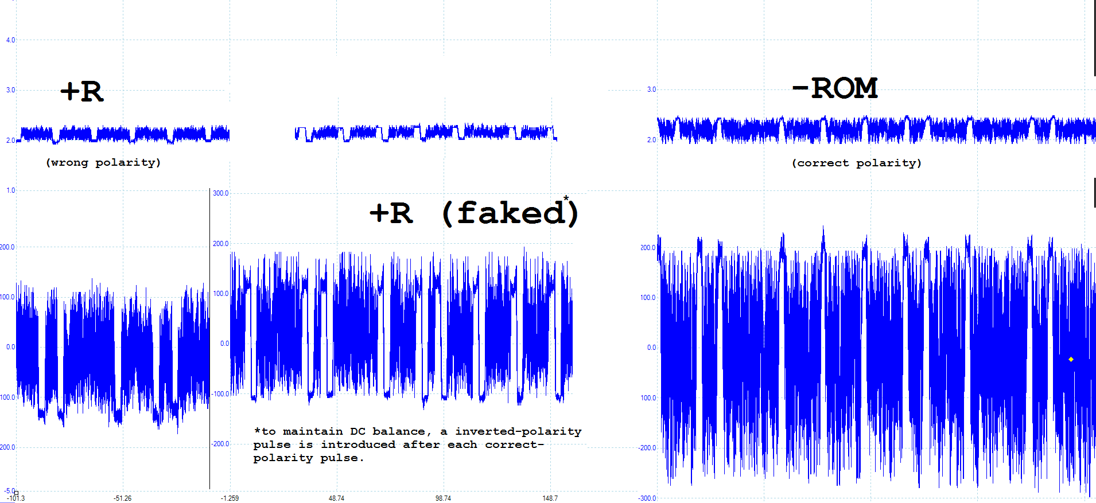Click the "+R (faked)" heading
Viewport: 1096px width, 503px height.
coord(473,213)
